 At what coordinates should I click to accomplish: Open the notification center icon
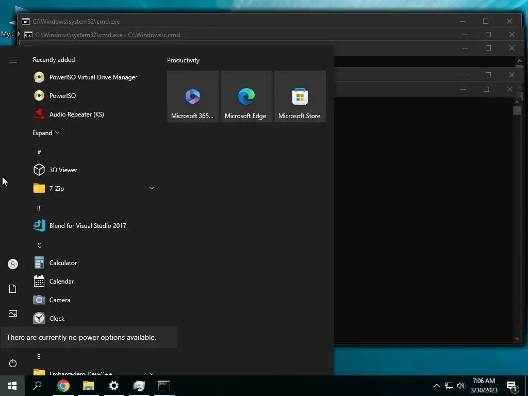(511, 386)
